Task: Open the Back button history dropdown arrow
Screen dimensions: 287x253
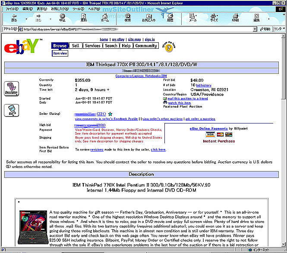Action: [26, 19]
